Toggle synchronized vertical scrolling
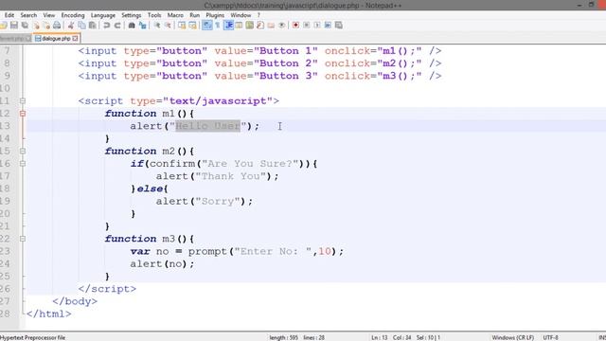 (182, 26)
